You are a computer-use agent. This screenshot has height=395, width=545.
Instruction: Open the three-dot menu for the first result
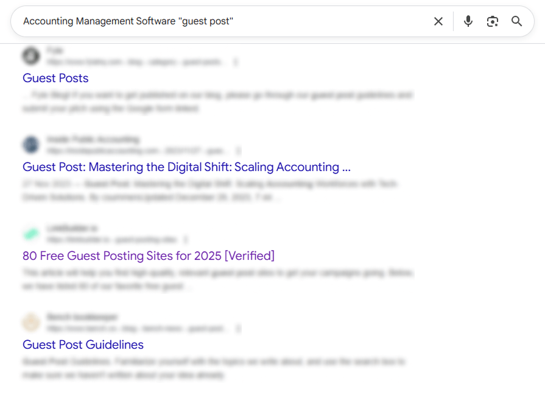pyautogui.click(x=236, y=61)
